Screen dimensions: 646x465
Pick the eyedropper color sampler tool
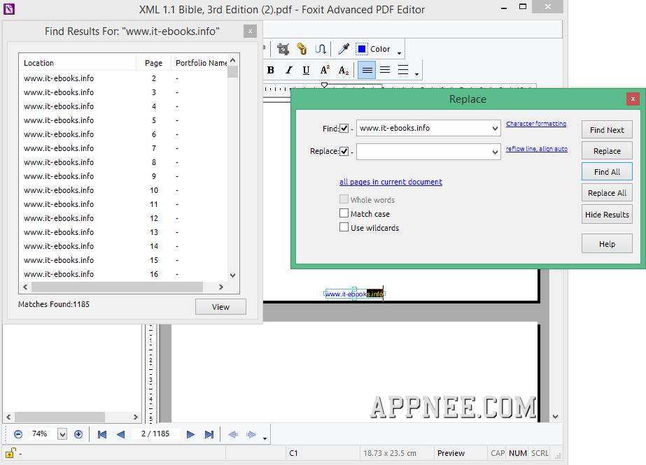344,49
